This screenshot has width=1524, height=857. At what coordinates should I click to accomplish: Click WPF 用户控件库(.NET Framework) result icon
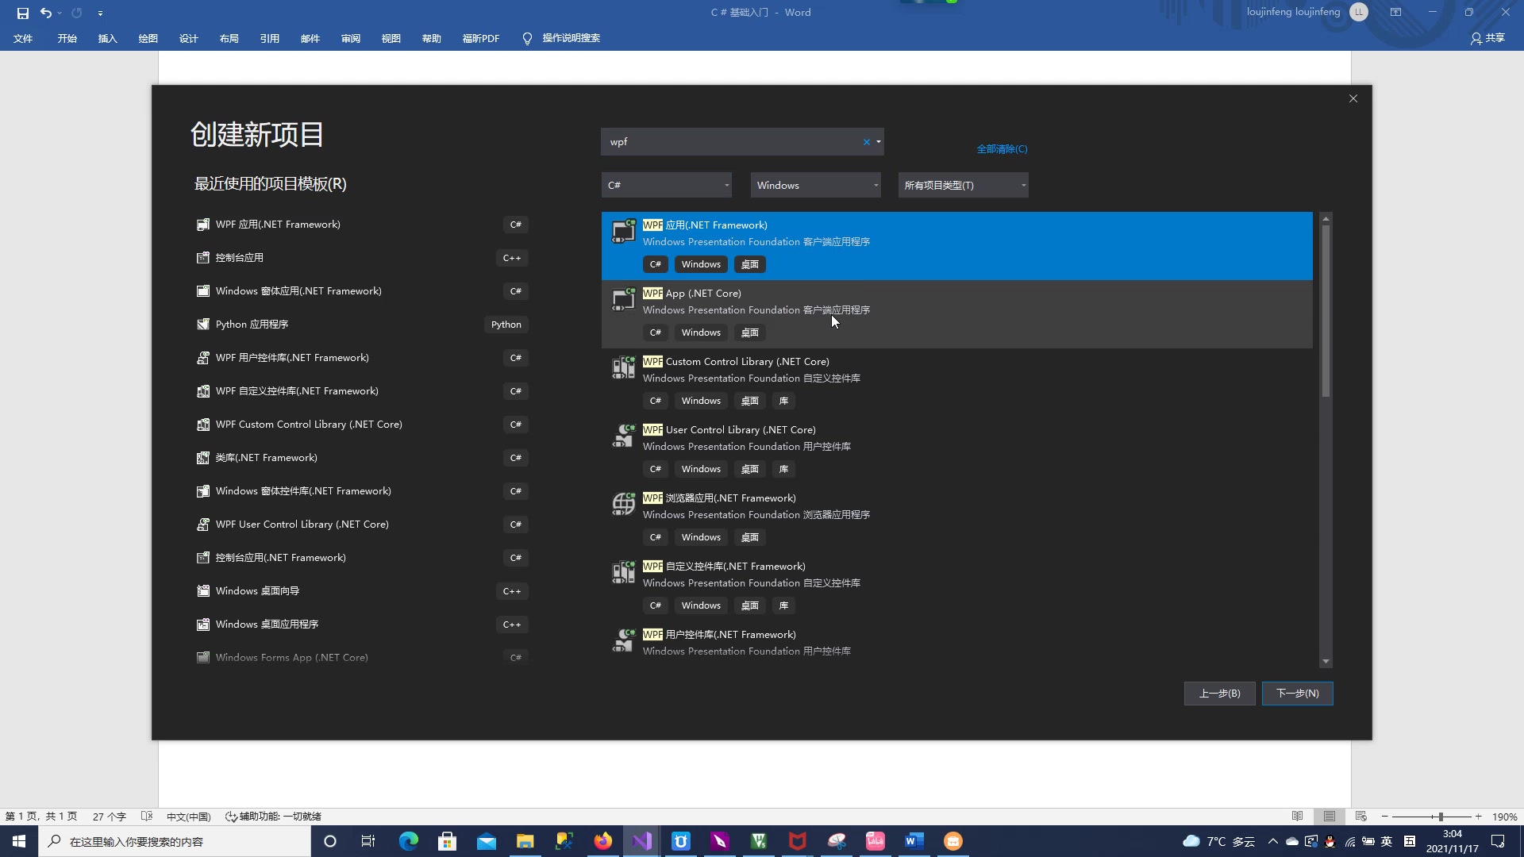pos(623,640)
